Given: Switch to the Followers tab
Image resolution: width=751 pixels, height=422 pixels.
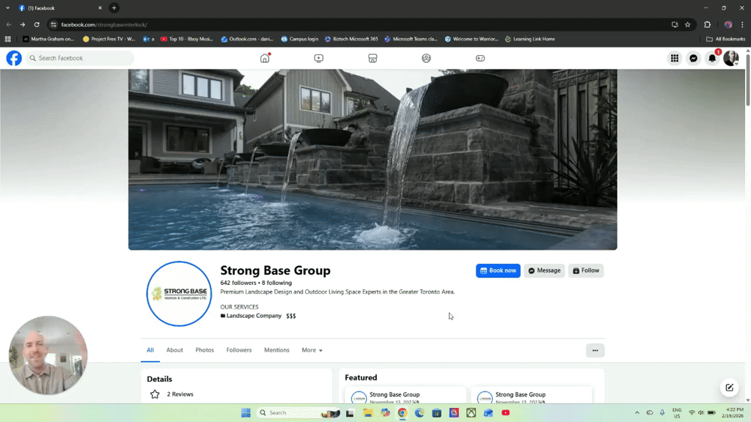Looking at the screenshot, I should (239, 349).
